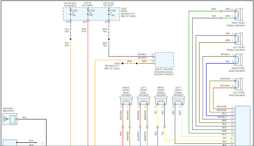
Task: Click the 'BRN/BLU' label at connector pin 4
Action: [x=222, y=117]
